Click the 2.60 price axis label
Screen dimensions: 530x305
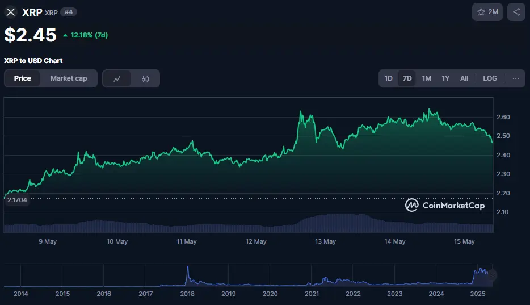pos(503,117)
